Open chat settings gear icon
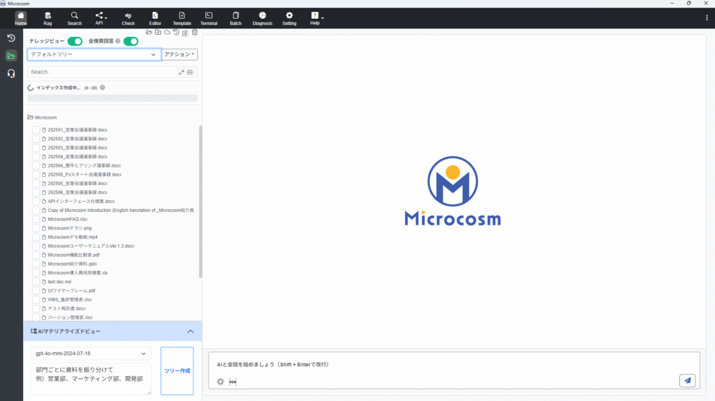The width and height of the screenshot is (715, 401). [x=221, y=381]
